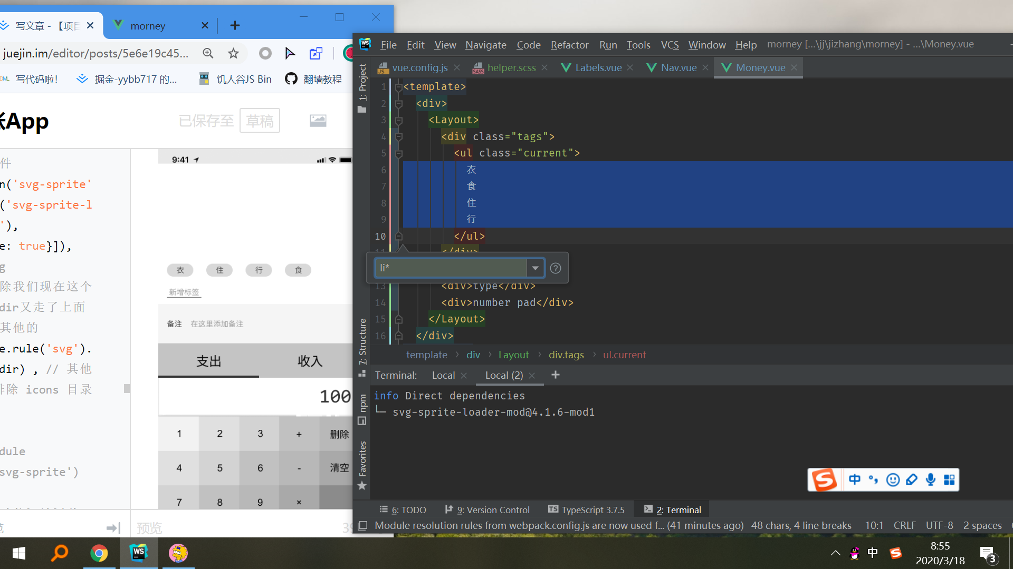
Task: Click the insert image icon in the juejin editor
Action: pos(318,121)
